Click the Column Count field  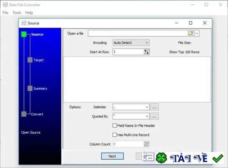tap(128, 144)
